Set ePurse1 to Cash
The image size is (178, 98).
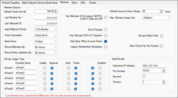[68, 68]
